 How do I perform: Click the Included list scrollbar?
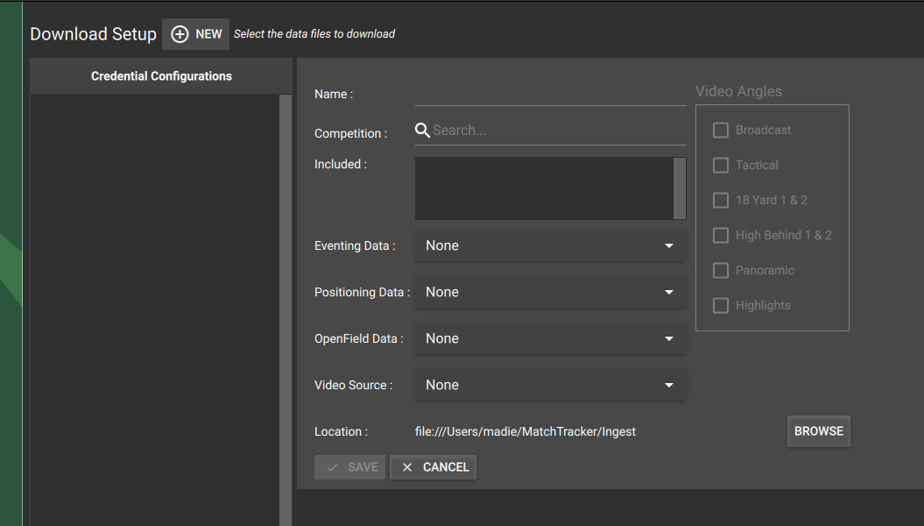click(680, 188)
